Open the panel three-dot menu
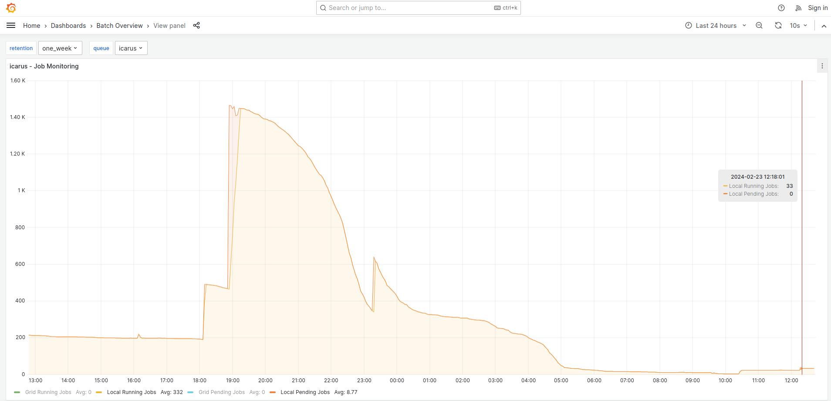831x401 pixels. (x=822, y=66)
